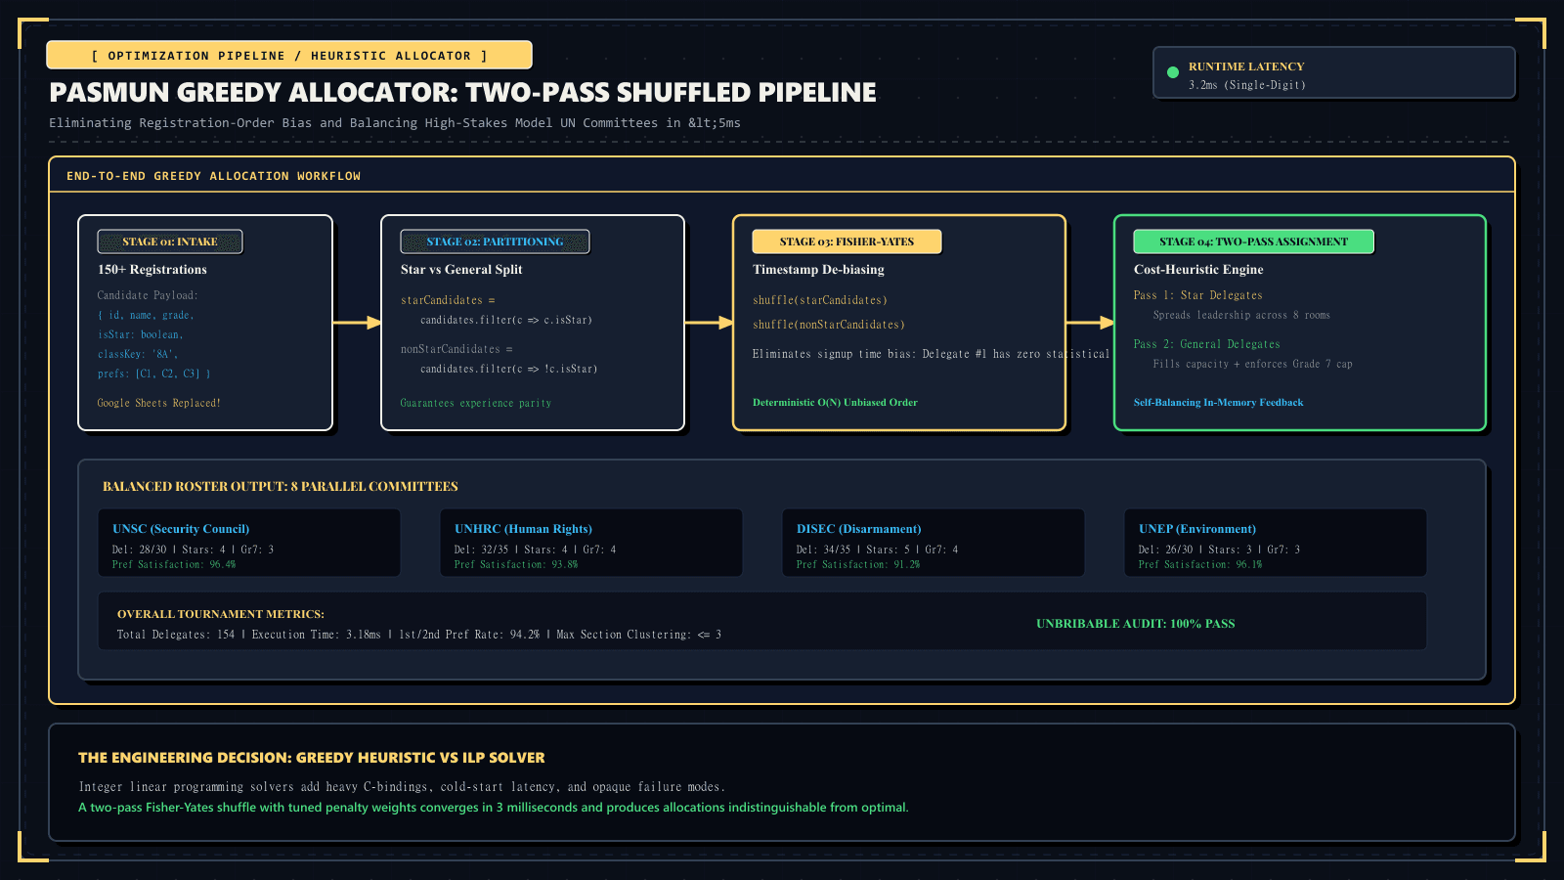1564x880 pixels.
Task: Click the nonStarCandidates = code line
Action: tap(456, 349)
